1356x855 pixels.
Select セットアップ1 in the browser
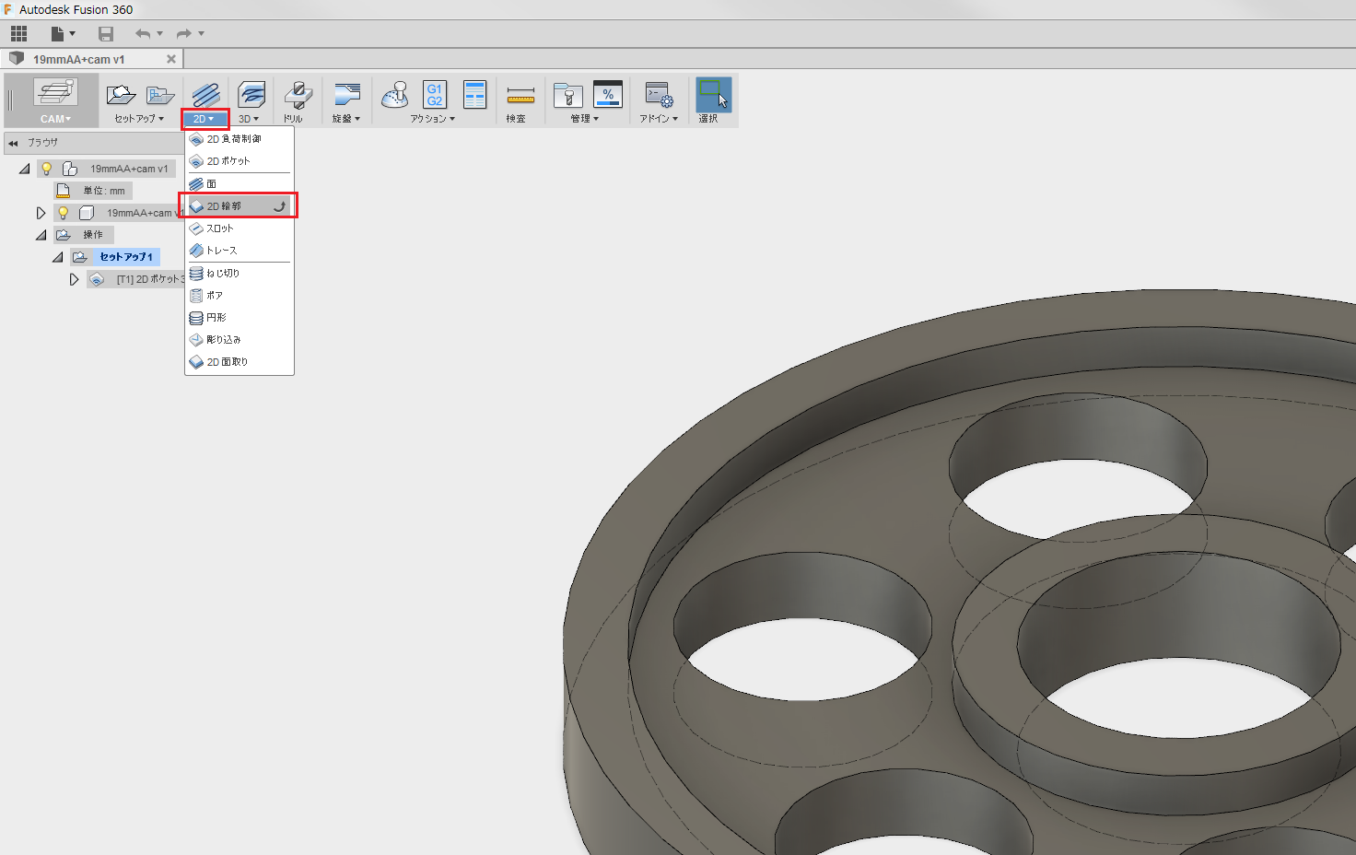pyautogui.click(x=126, y=257)
